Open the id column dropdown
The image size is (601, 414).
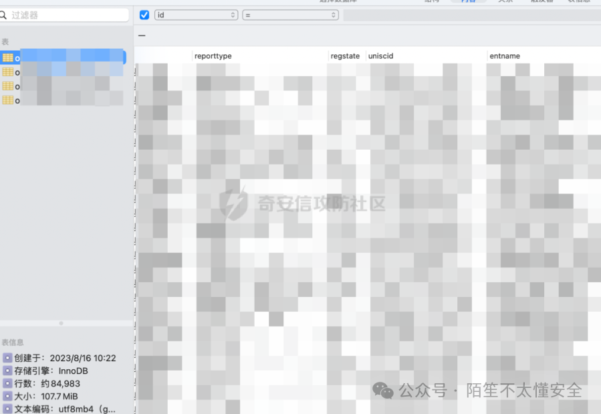pos(197,15)
